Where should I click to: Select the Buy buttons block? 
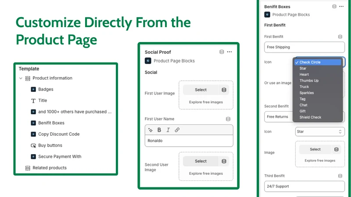[x=50, y=145]
